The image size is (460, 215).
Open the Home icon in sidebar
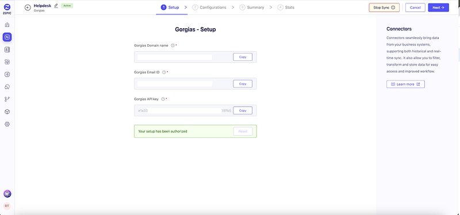pos(7,25)
